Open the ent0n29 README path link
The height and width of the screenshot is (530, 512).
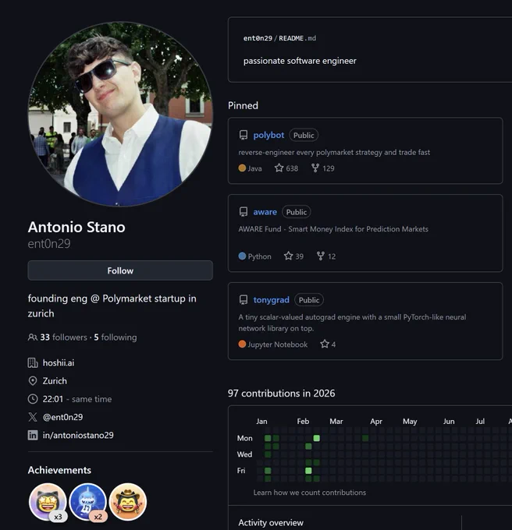click(258, 38)
